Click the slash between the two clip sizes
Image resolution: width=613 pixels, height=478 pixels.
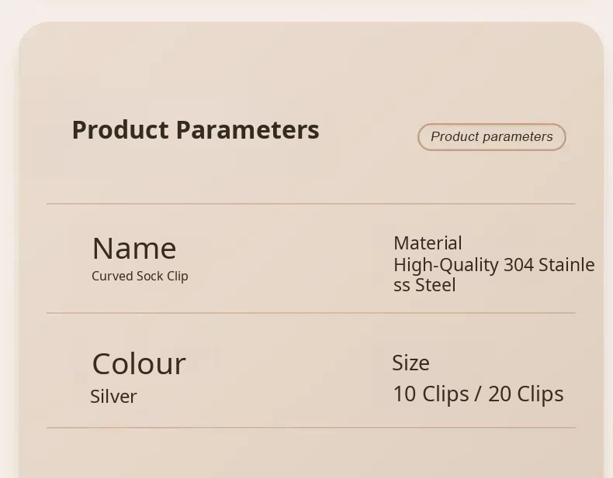478,394
